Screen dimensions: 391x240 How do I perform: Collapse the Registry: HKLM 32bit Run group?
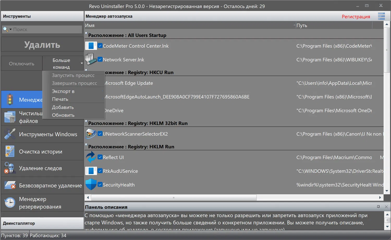click(86, 121)
